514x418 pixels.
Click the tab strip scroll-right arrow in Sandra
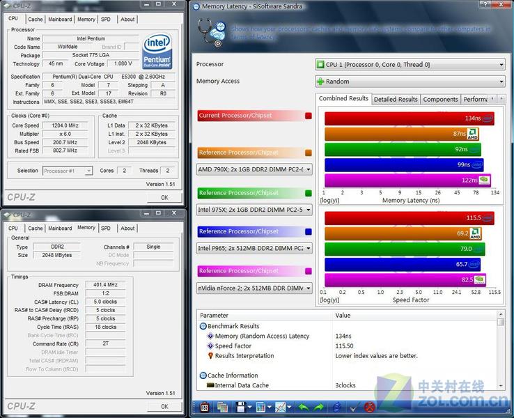pos(501,98)
